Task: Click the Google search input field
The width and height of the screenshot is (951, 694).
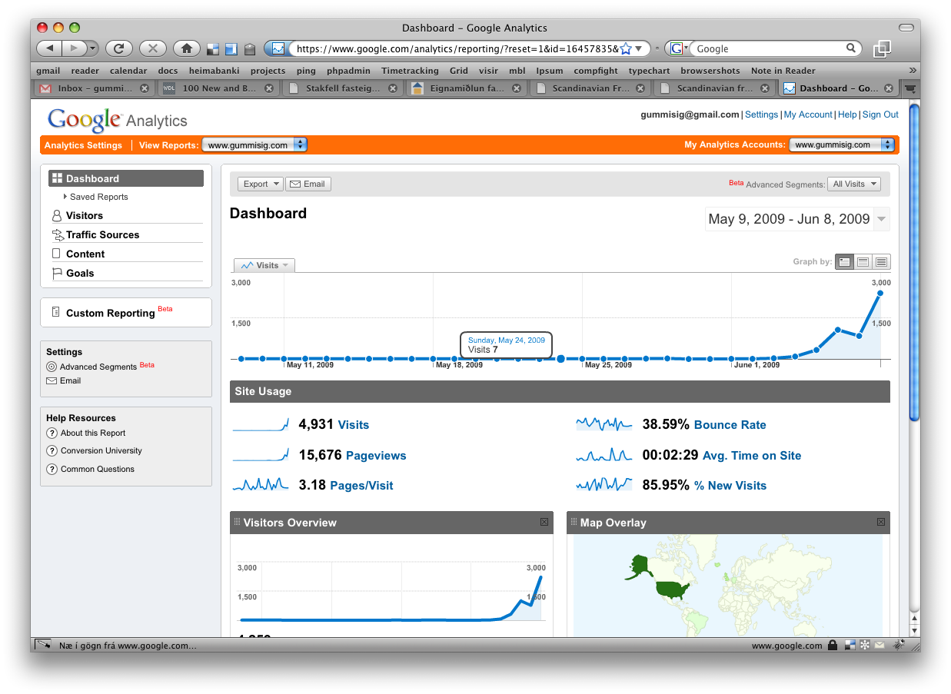Action: (769, 48)
